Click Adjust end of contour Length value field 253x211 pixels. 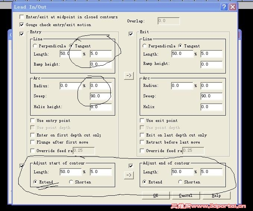pyautogui.click(x=212, y=172)
